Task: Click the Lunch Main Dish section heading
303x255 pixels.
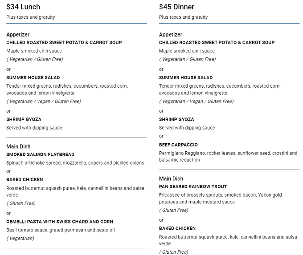Action: tap(18, 146)
